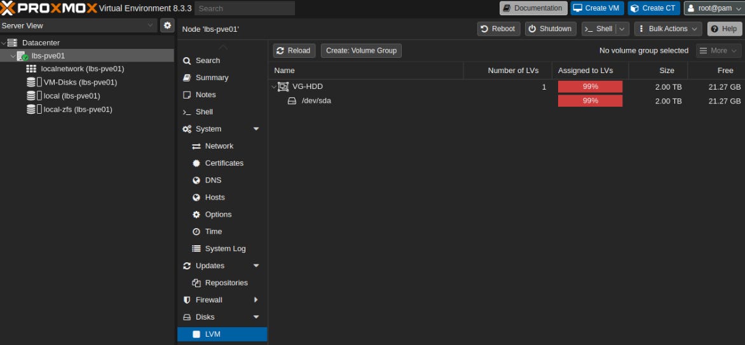
Task: Click /dev/sda 99% usage bar
Action: 590,101
